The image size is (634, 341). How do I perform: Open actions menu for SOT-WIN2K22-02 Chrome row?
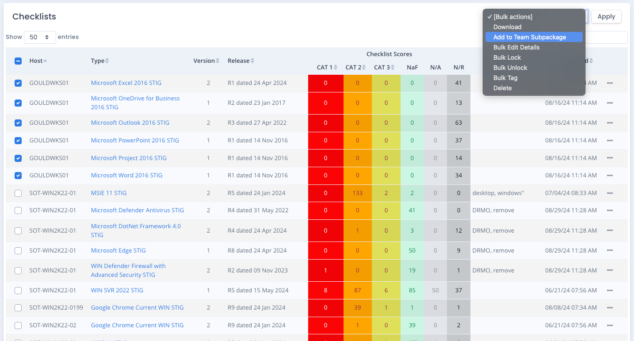(x=610, y=325)
